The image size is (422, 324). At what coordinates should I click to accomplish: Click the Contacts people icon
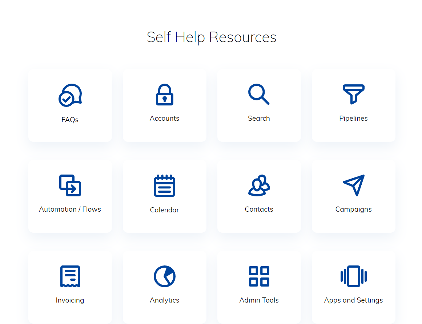click(x=259, y=185)
